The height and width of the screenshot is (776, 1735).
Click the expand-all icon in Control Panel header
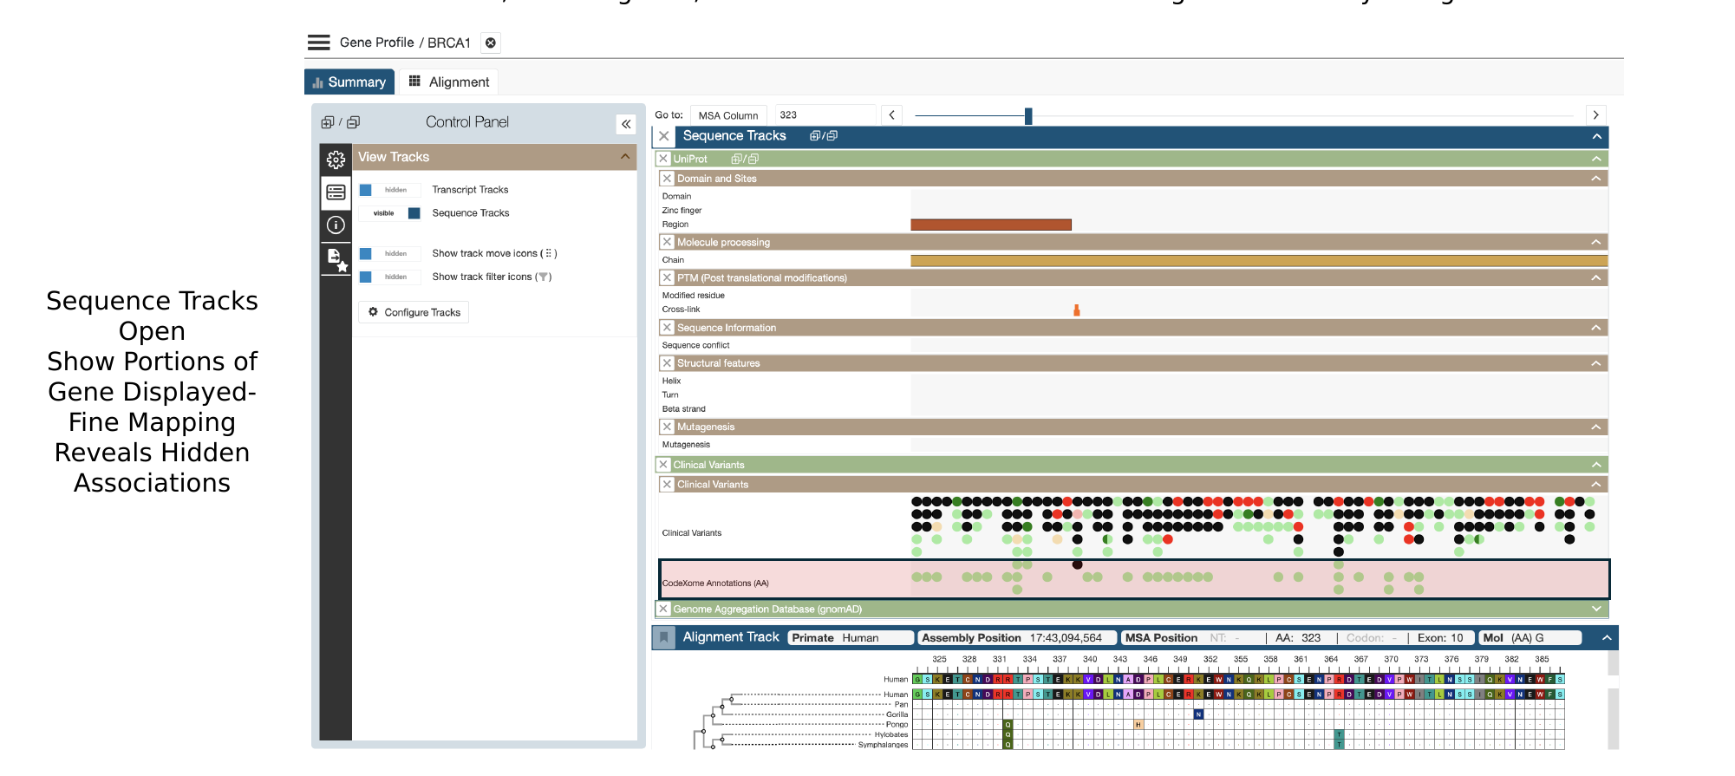click(327, 122)
